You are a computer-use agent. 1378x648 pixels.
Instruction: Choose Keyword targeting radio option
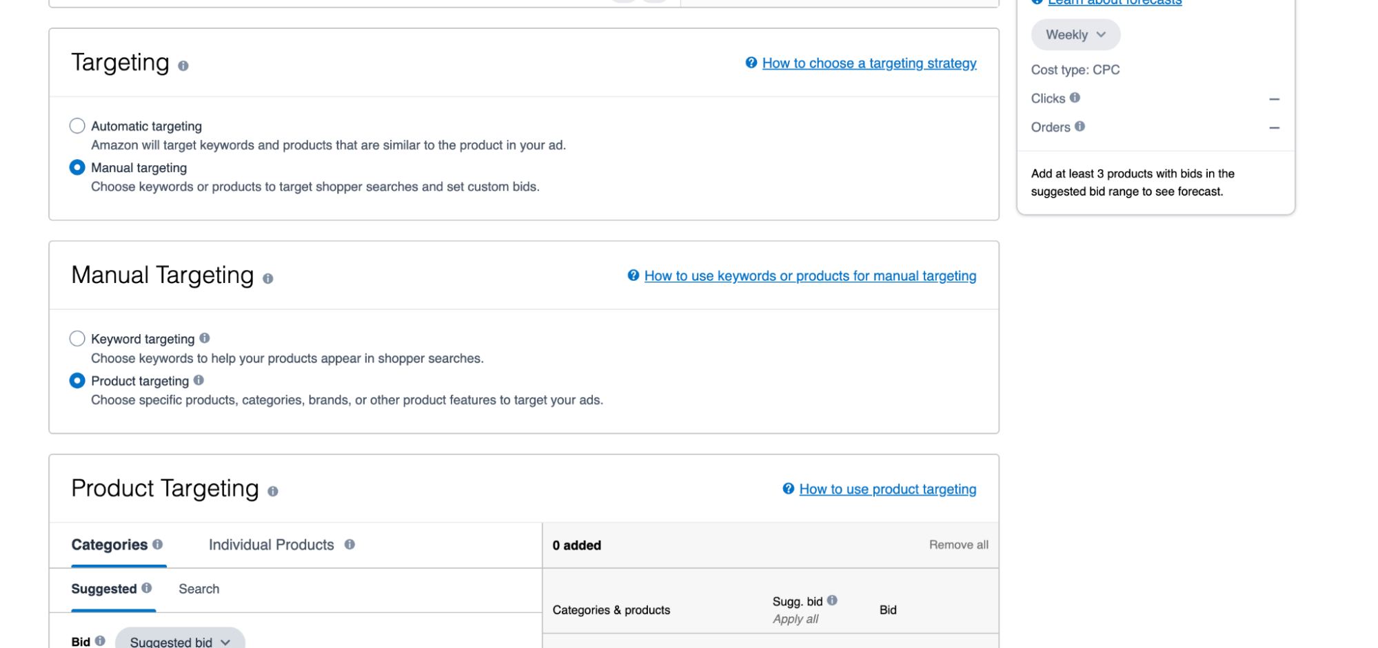[77, 339]
